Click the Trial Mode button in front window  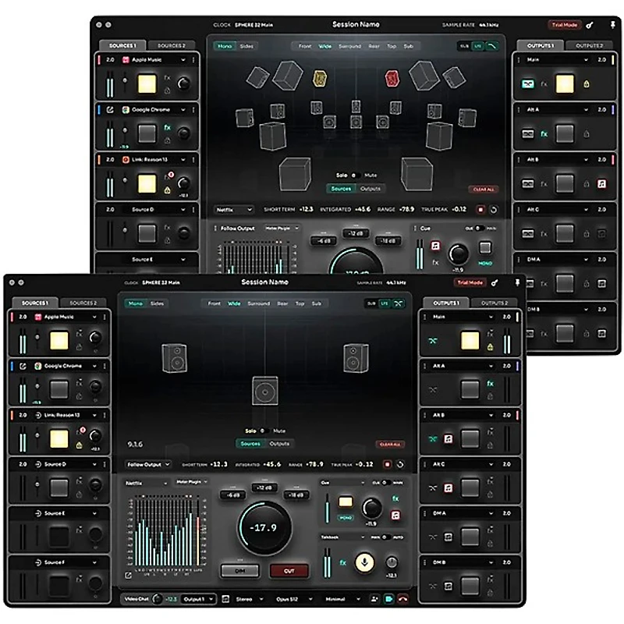pyautogui.click(x=470, y=282)
